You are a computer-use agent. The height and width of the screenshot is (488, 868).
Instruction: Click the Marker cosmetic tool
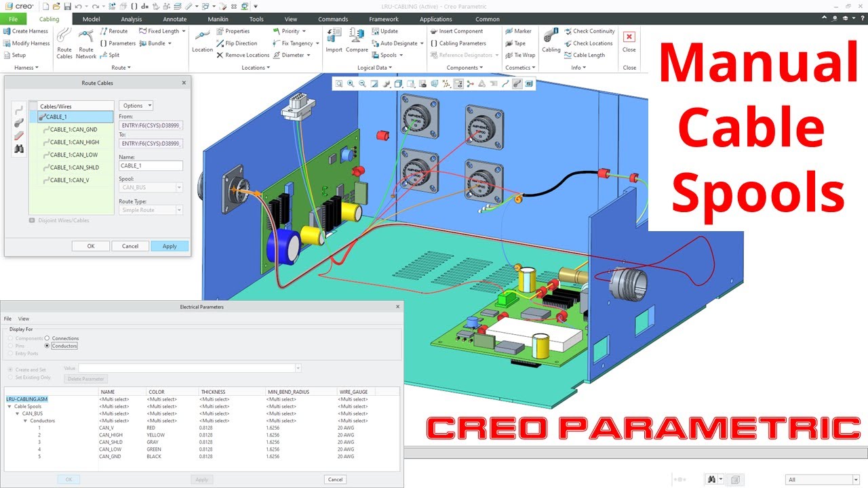pyautogui.click(x=518, y=31)
